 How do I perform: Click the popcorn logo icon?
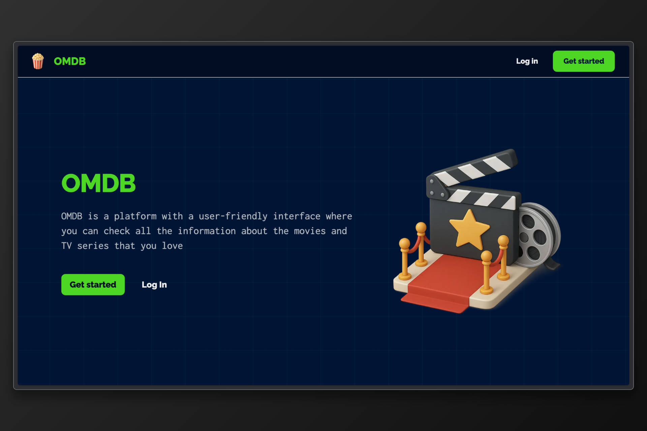pyautogui.click(x=38, y=61)
